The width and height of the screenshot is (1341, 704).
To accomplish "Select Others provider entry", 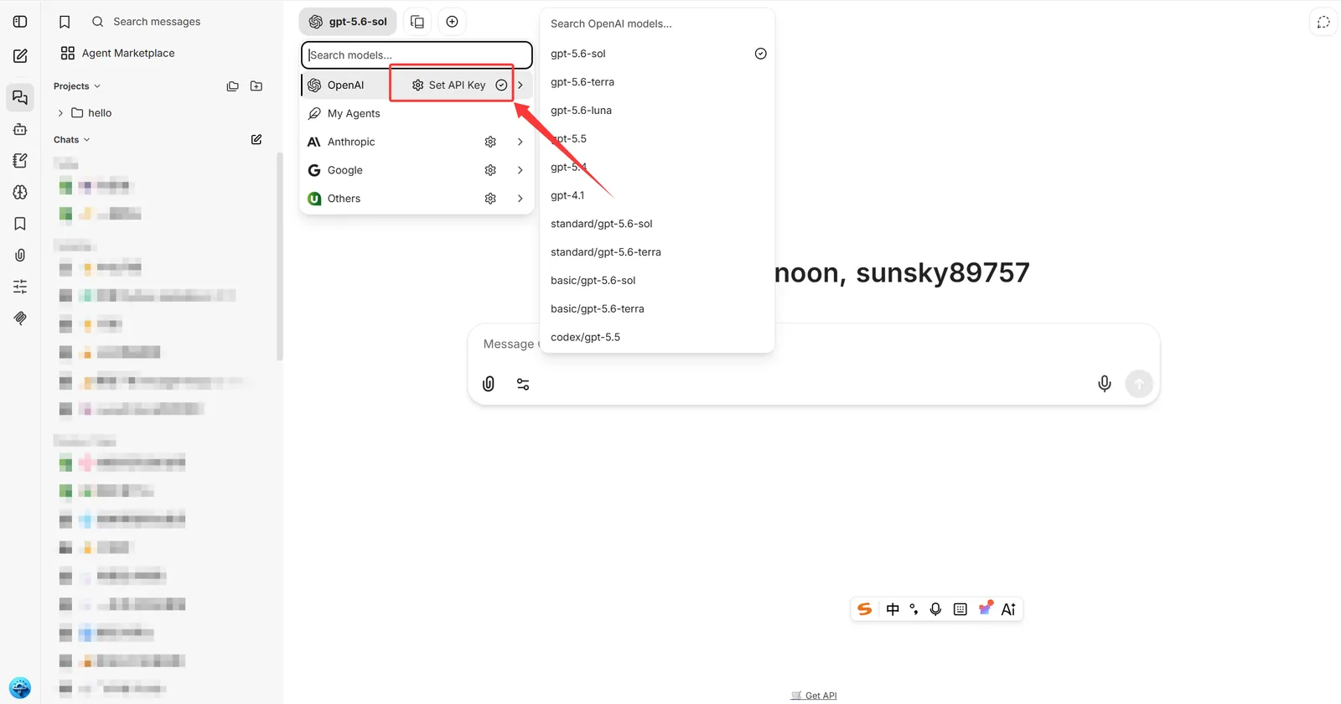I will (344, 199).
